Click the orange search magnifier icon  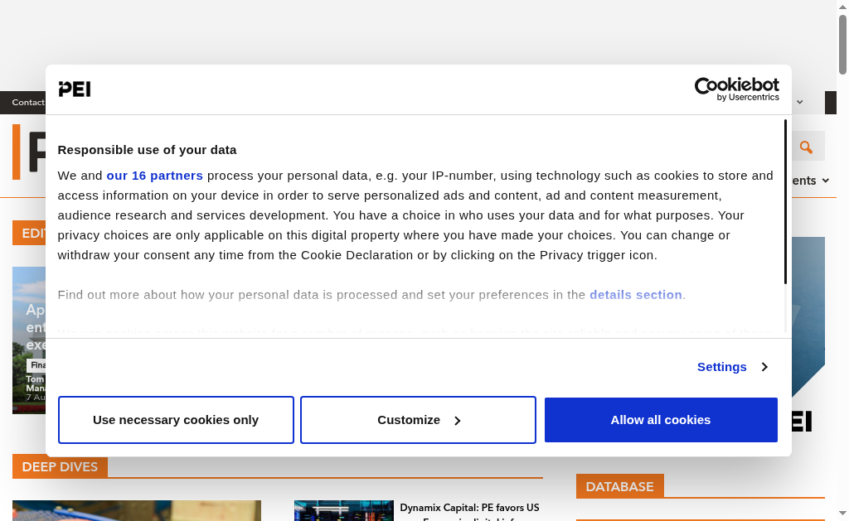[806, 147]
